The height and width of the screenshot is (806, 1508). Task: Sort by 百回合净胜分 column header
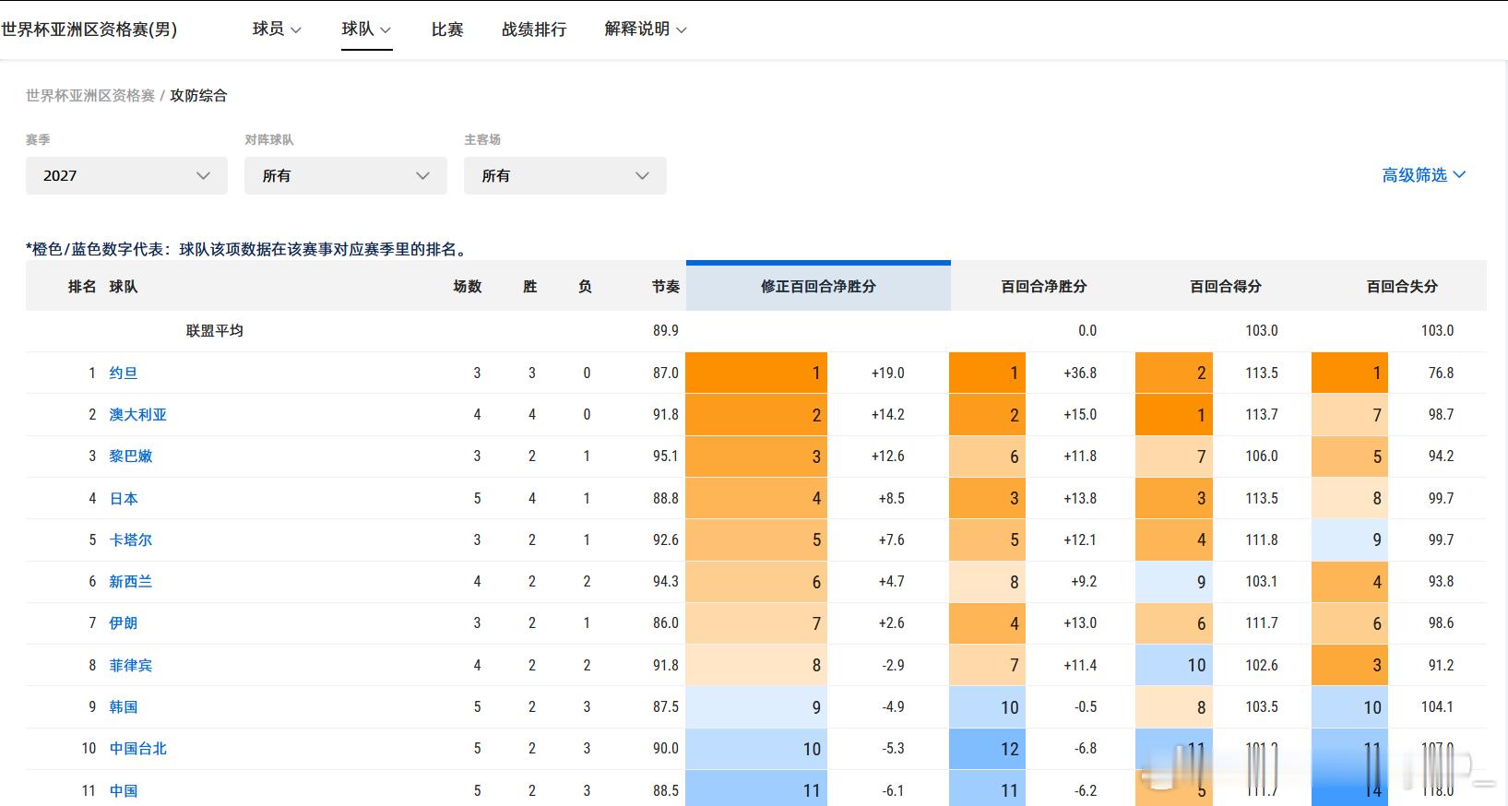1044,287
